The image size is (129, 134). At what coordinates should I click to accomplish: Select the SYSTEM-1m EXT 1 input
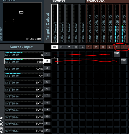click(x=24, y=82)
